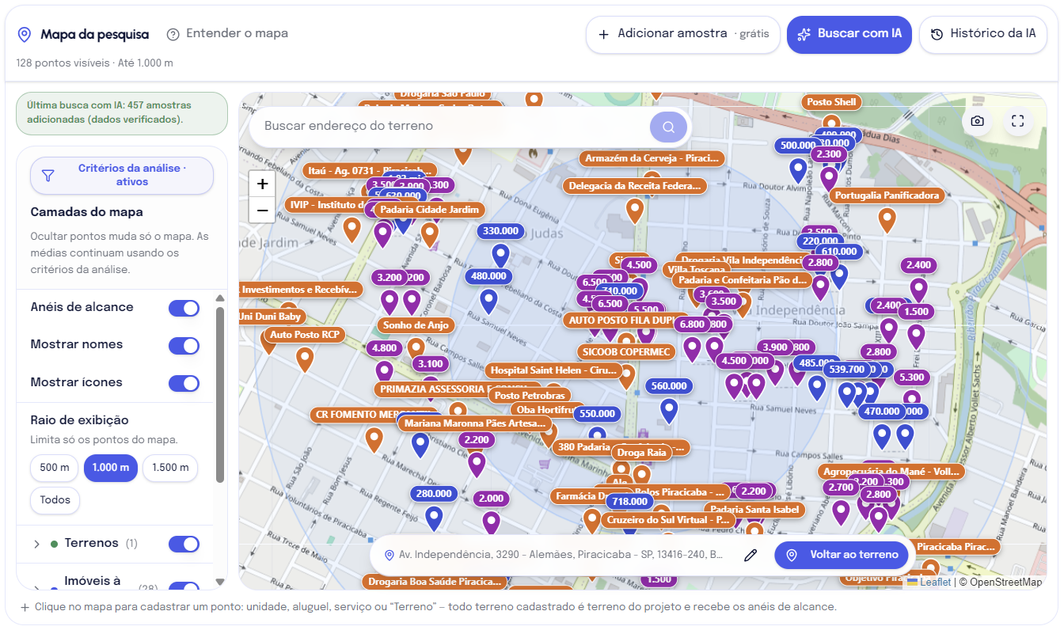This screenshot has width=1064, height=630.
Task: Click the magnifier search icon button
Action: [x=669, y=127]
